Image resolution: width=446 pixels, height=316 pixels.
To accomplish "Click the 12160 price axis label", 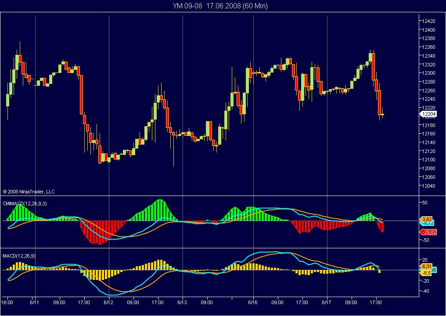I will click(x=428, y=134).
